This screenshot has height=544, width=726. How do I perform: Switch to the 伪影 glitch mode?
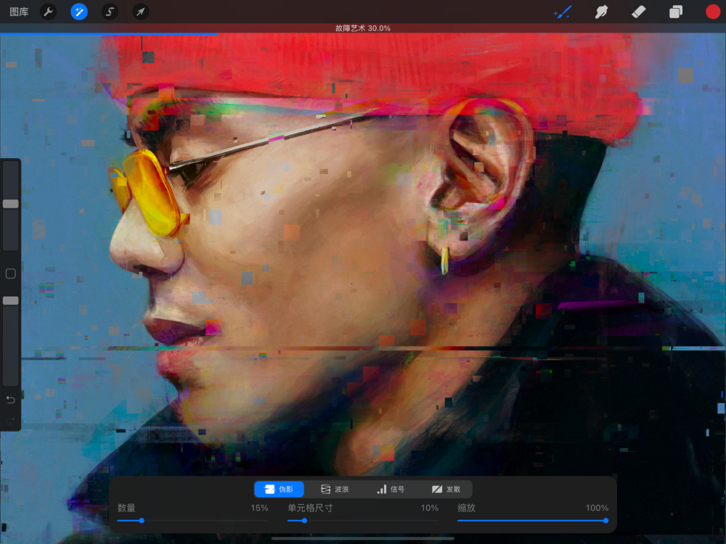[279, 490]
